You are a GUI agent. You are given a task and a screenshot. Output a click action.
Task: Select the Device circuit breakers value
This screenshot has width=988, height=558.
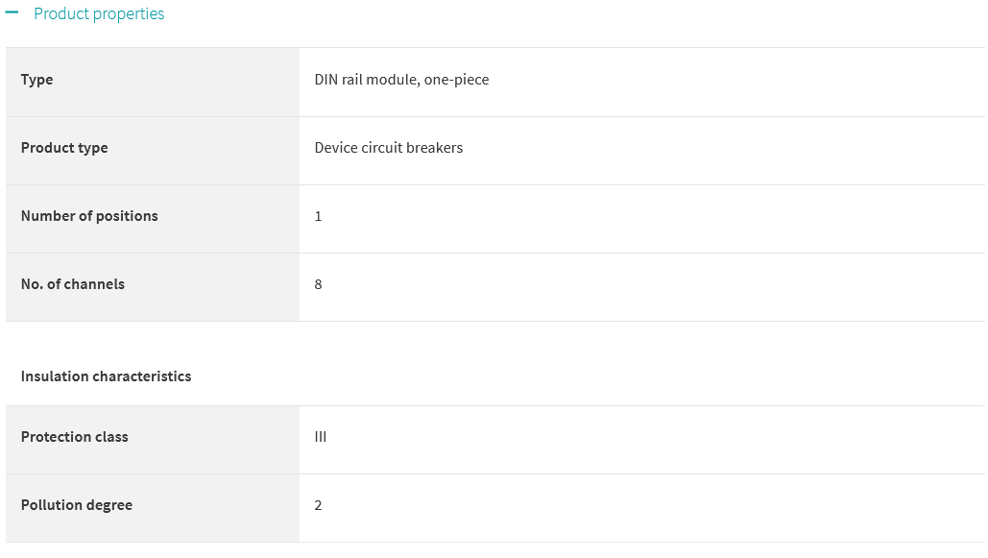tap(388, 148)
